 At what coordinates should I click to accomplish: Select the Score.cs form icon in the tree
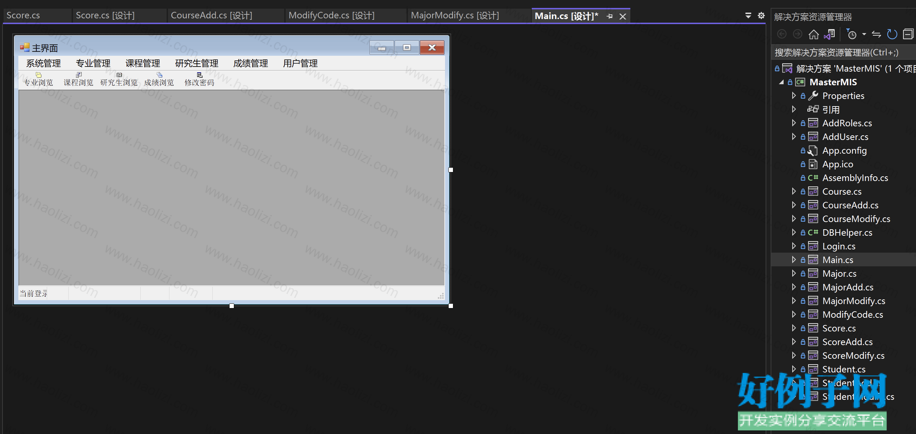(x=813, y=328)
